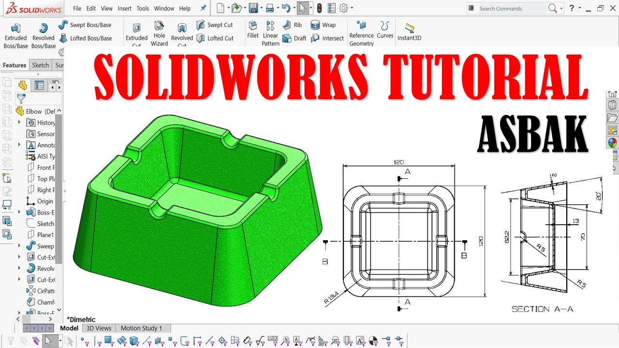
Task: Open the Options gear icon
Action: pyautogui.click(x=344, y=8)
